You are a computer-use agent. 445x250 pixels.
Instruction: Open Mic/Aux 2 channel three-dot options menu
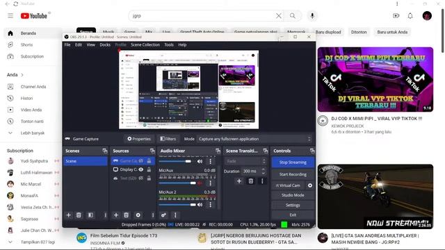pos(210,205)
